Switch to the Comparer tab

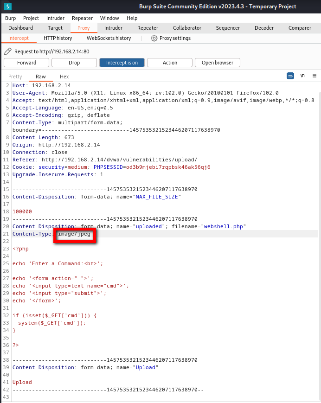pos(300,28)
